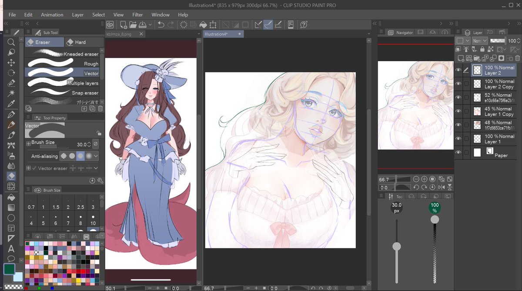Select the Pencil tool

(11, 124)
